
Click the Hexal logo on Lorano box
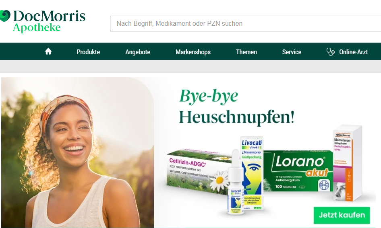pyautogui.click(x=324, y=185)
